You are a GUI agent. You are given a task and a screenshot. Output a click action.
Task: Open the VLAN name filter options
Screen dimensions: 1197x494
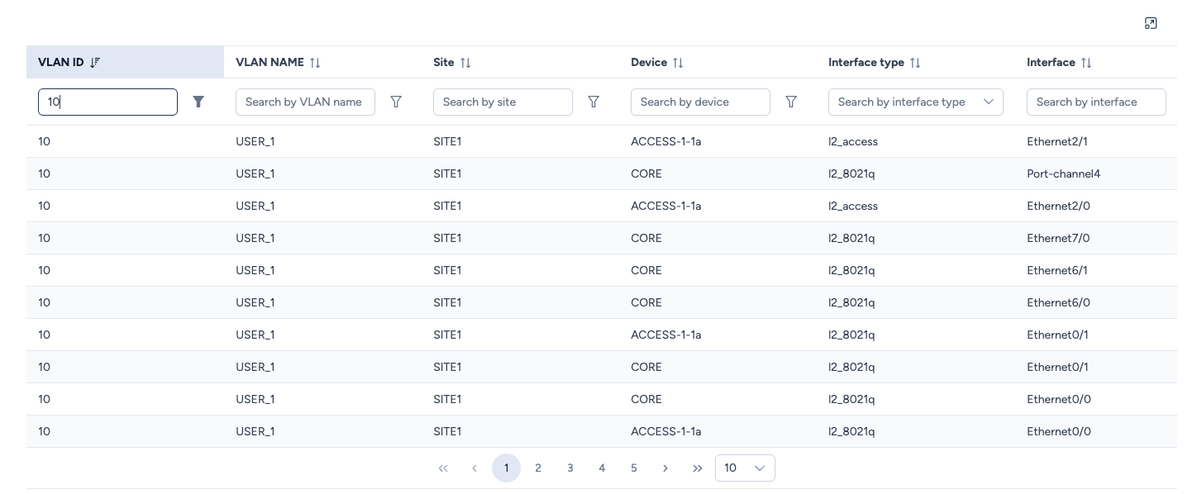(x=396, y=102)
